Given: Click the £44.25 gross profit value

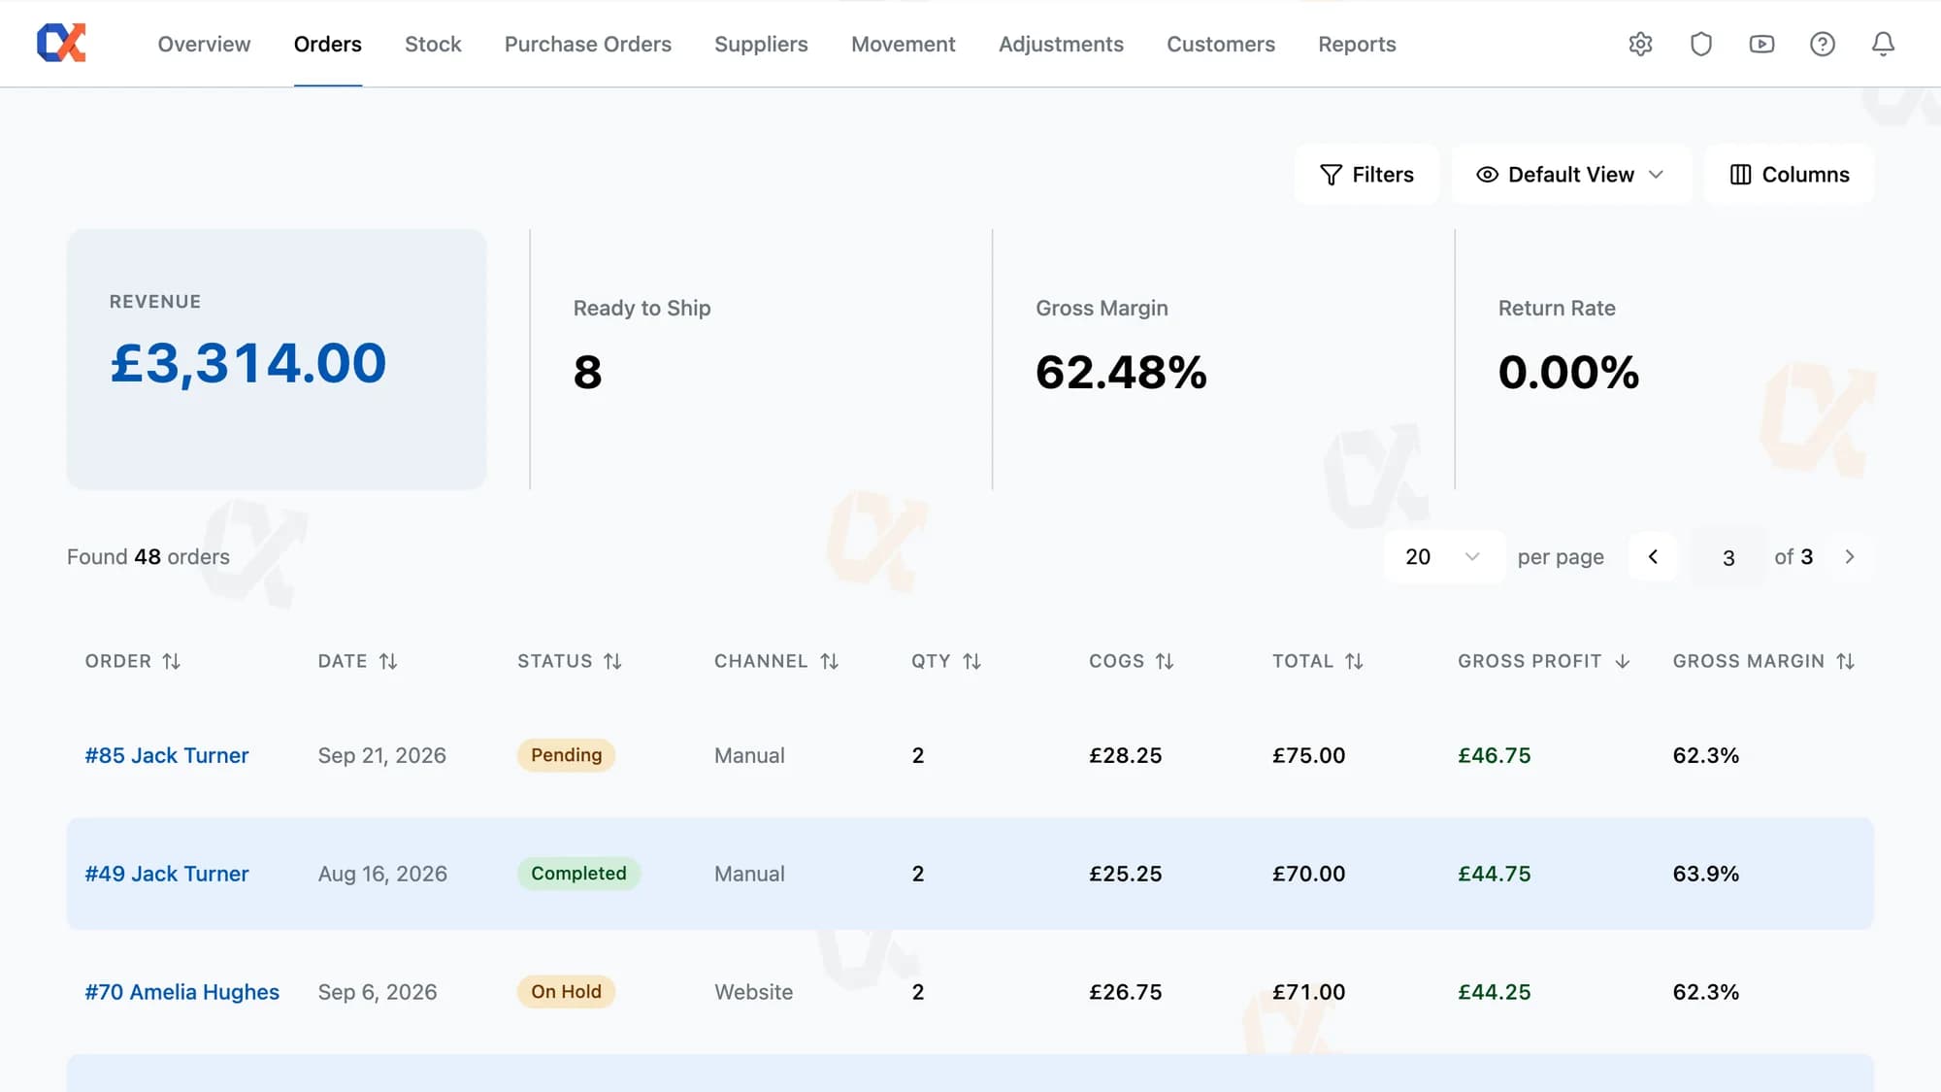Looking at the screenshot, I should tap(1495, 992).
